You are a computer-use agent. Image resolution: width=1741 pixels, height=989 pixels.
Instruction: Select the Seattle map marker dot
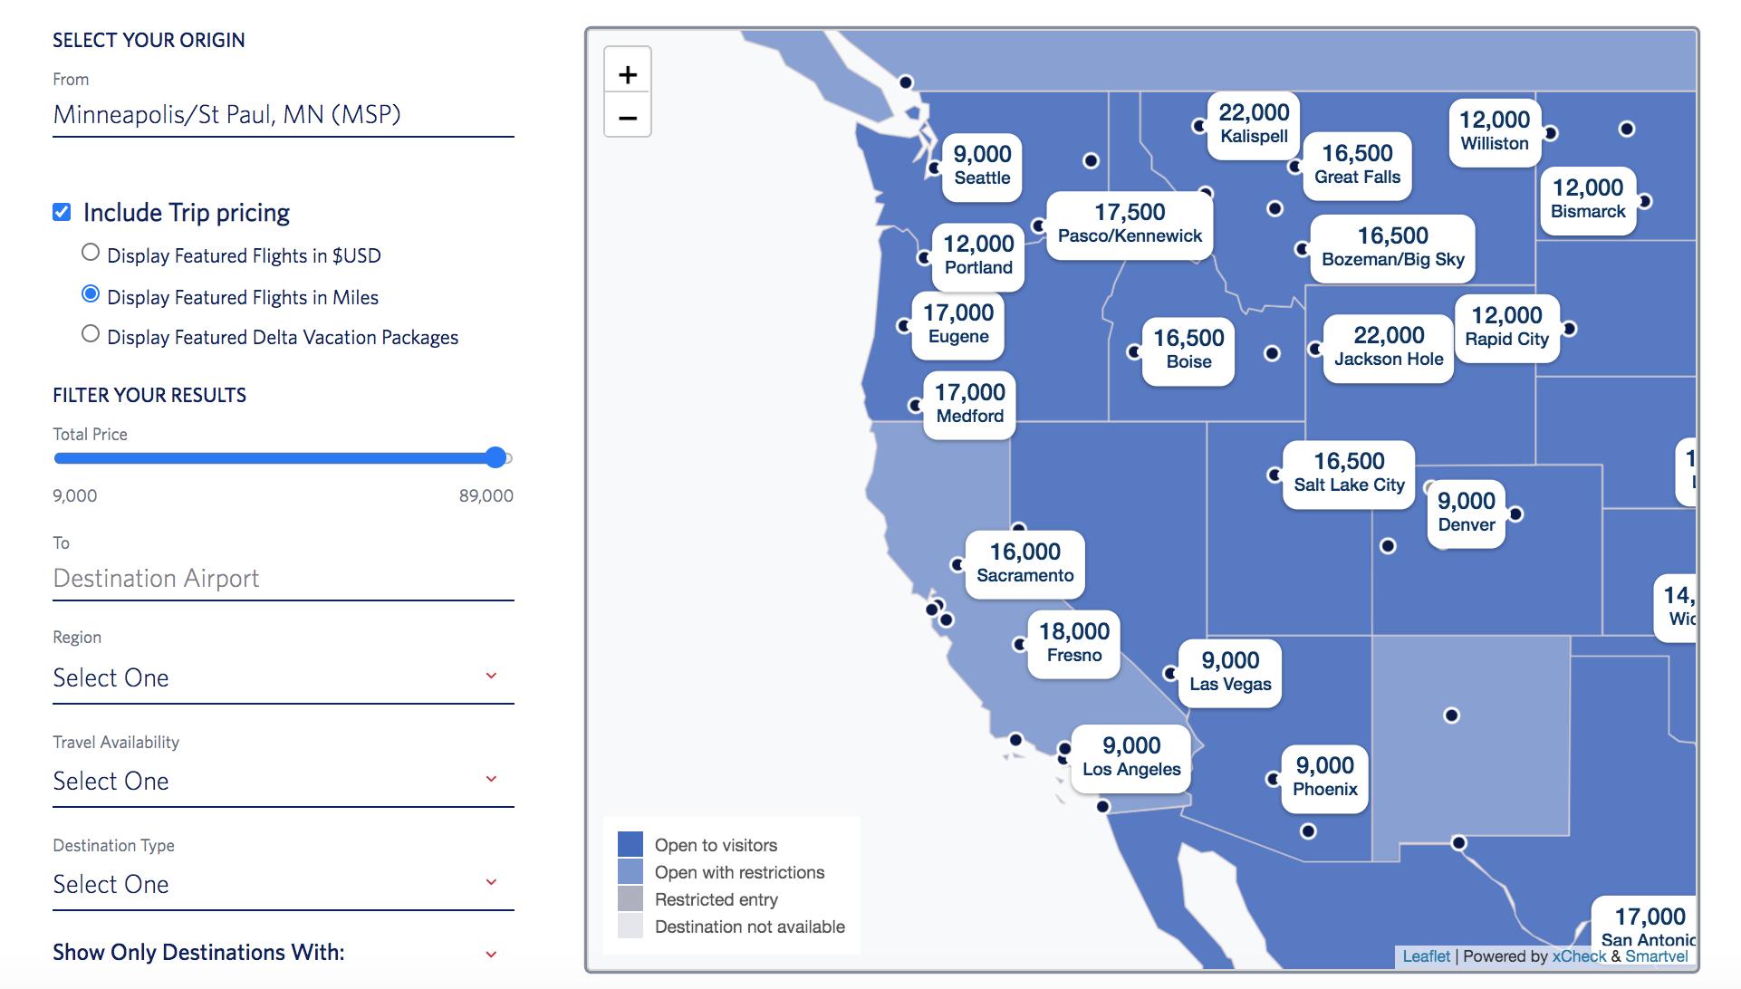pos(936,168)
